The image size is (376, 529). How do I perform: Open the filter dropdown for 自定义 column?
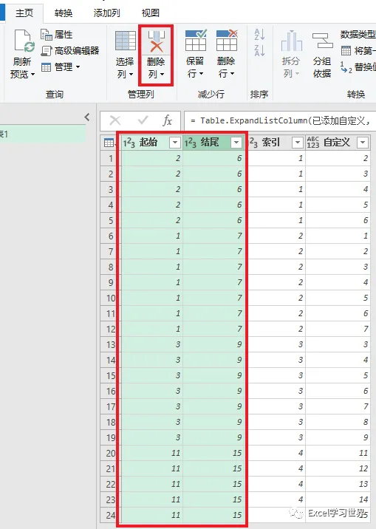coord(363,143)
